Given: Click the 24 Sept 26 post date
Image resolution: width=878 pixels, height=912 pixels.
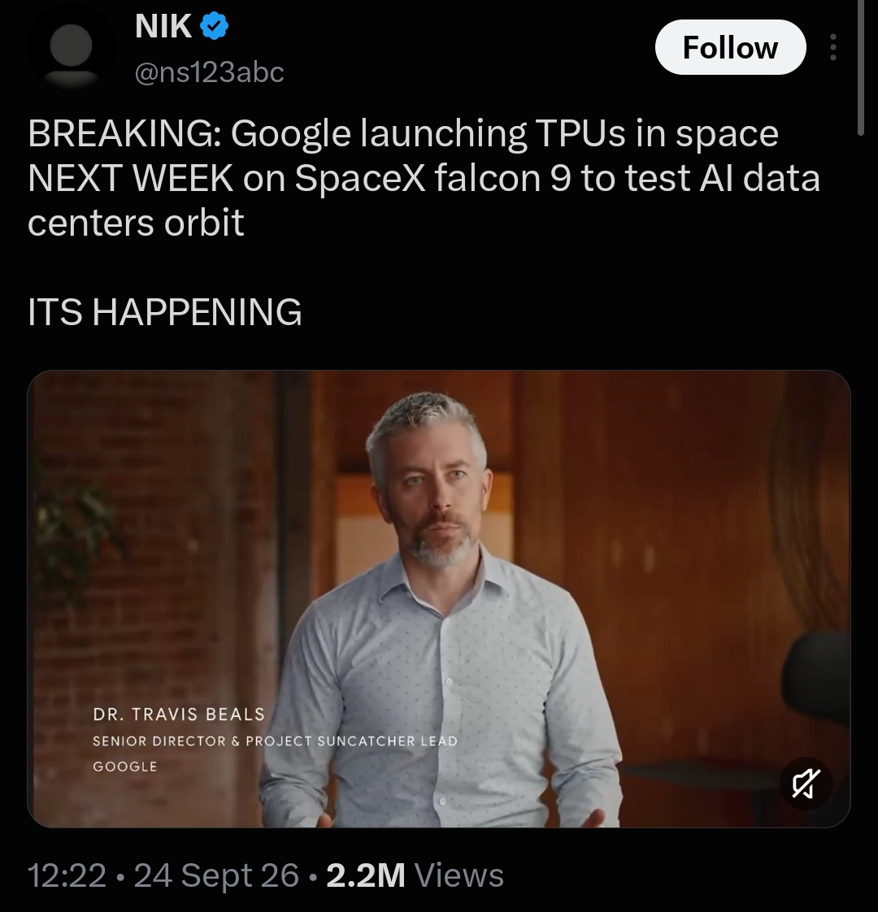Looking at the screenshot, I should coord(216,875).
